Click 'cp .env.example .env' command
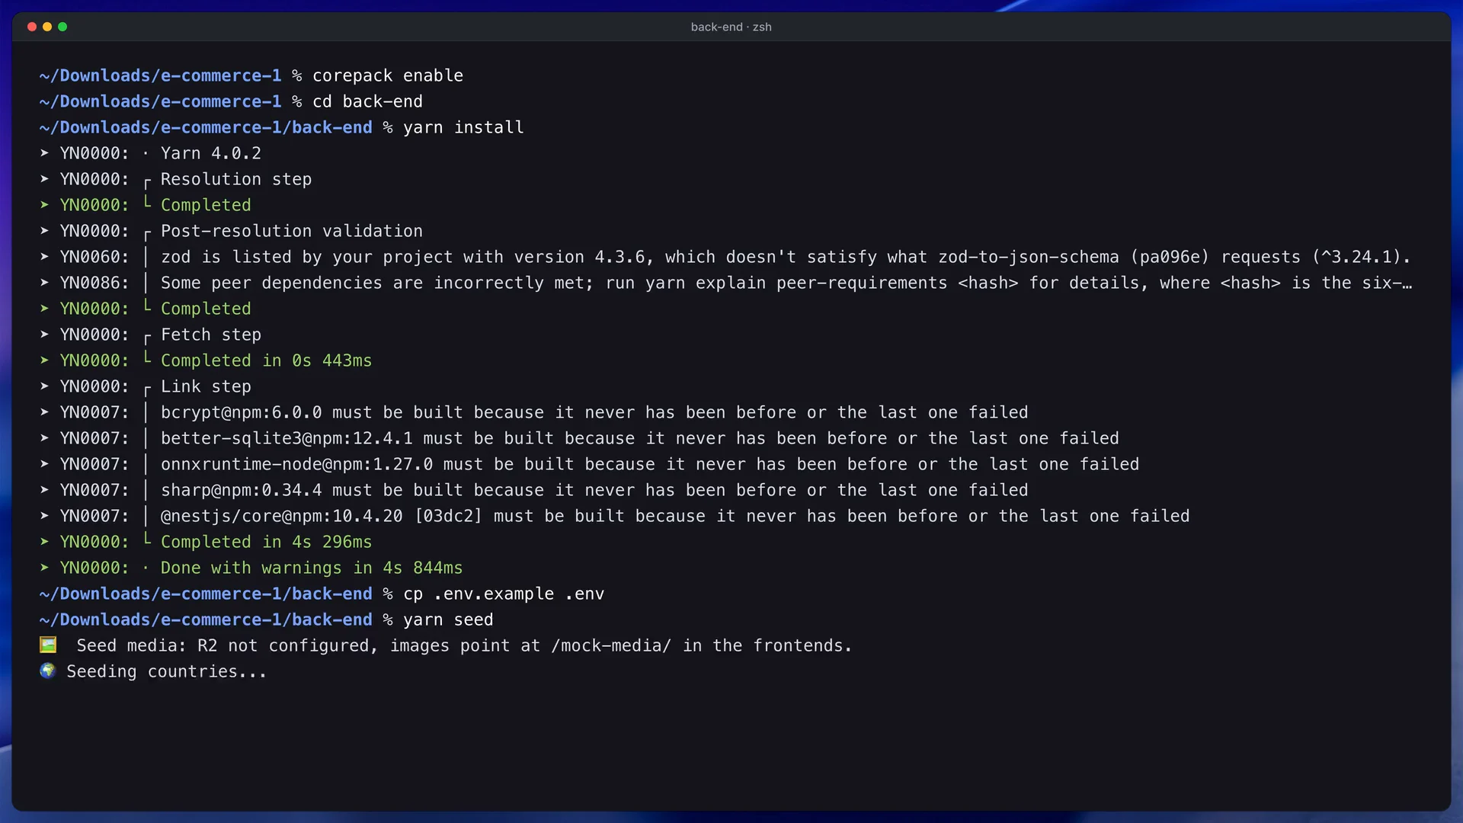The image size is (1463, 823). (504, 594)
